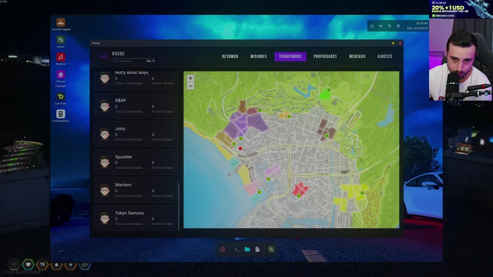493x277 pixels.
Task: Click the marker on bright green zone
Action: [x=329, y=90]
